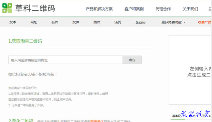The height and width of the screenshot is (122, 212).
Task: Focus the 输入淘宝店铺或宝贝网址 input field
Action: (65, 60)
